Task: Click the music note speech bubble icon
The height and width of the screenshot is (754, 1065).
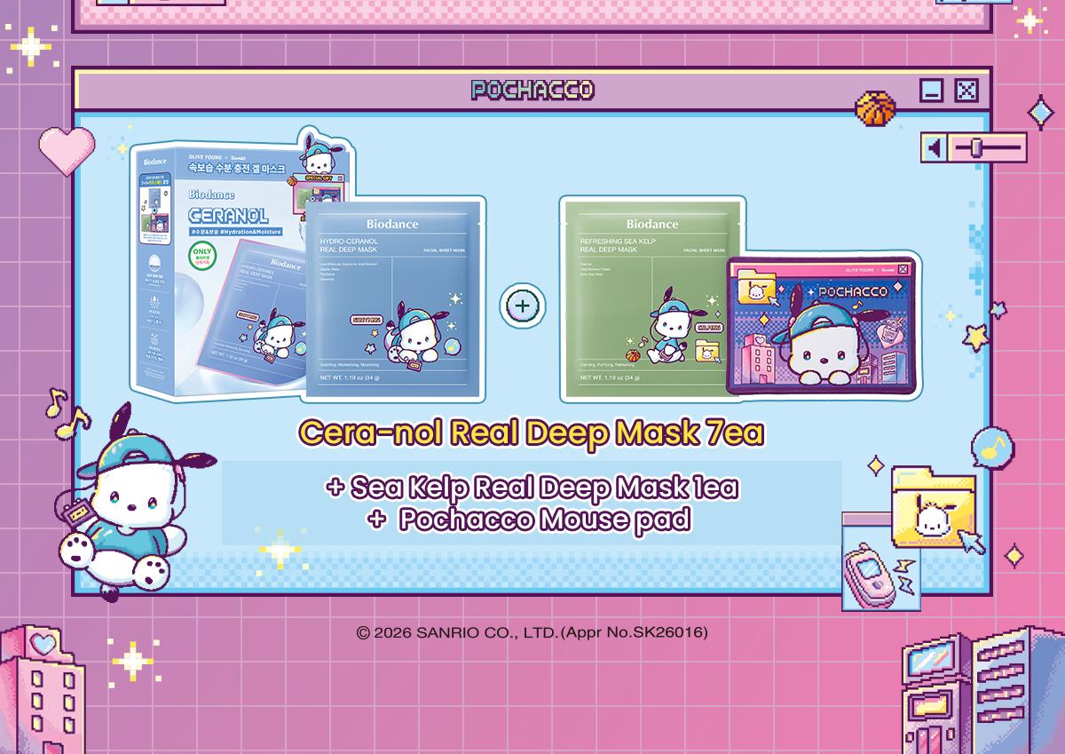Action: click(991, 447)
